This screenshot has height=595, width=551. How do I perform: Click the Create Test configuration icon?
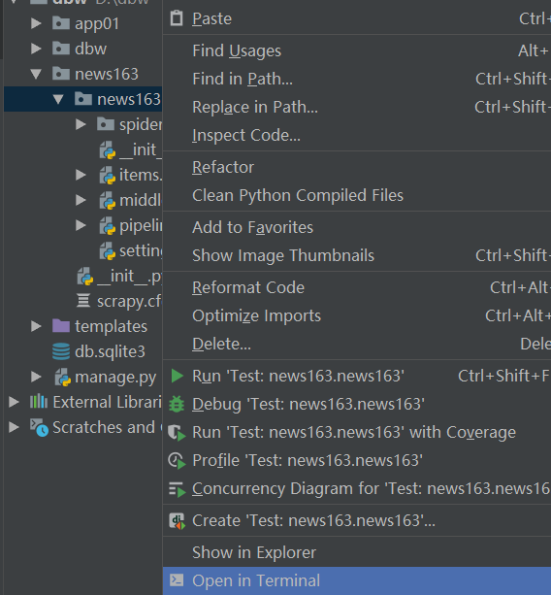177,520
